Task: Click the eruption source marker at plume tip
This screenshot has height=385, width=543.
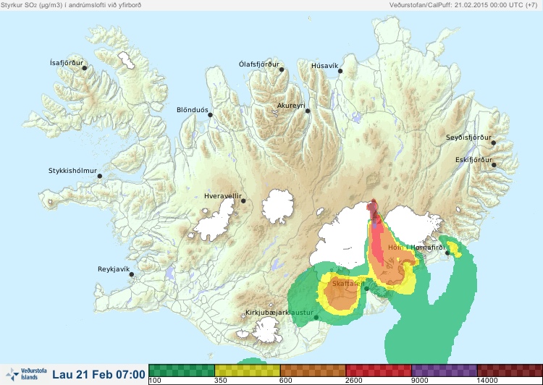Action: [373, 207]
